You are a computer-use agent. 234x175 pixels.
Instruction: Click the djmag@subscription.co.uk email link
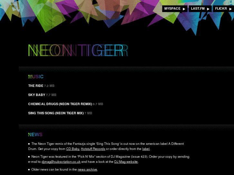click(x=61, y=162)
